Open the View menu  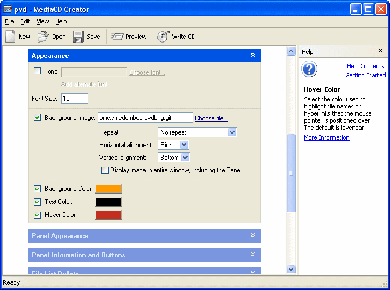[43, 21]
